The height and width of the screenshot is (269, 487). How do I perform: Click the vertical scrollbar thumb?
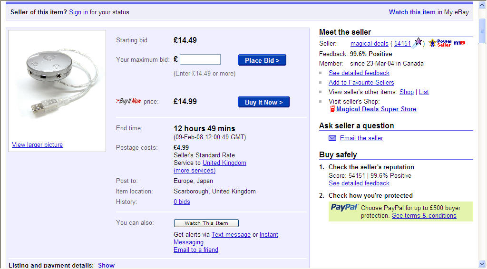click(x=482, y=31)
